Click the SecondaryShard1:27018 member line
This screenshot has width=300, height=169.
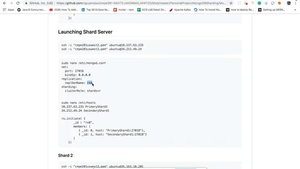point(112,135)
